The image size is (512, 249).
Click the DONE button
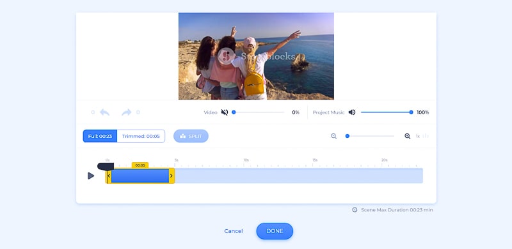pos(275,231)
